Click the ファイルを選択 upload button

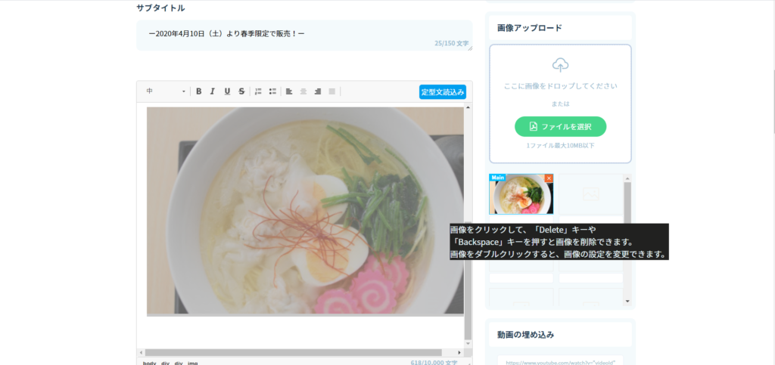[x=560, y=126]
